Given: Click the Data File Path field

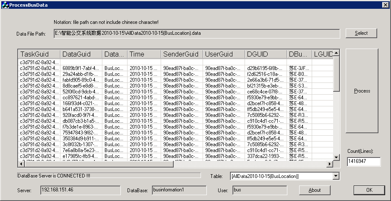Looking at the screenshot, I should point(197,33).
